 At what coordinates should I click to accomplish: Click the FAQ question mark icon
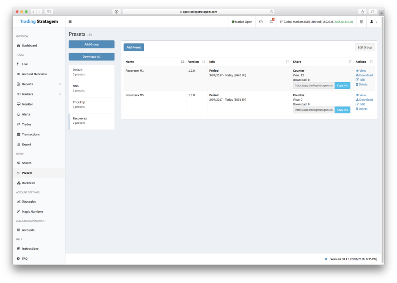[18, 259]
